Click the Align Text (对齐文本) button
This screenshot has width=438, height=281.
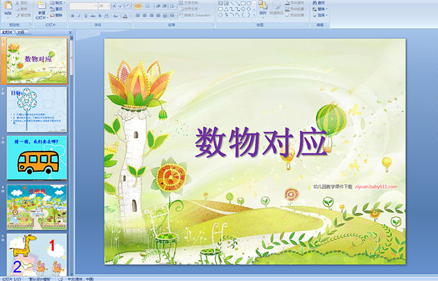coord(189,9)
